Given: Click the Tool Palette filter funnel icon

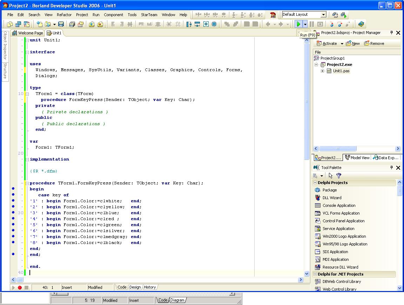Looking at the screenshot, I should tap(339, 176).
